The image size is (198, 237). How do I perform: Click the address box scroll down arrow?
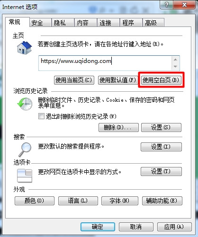tap(175, 66)
